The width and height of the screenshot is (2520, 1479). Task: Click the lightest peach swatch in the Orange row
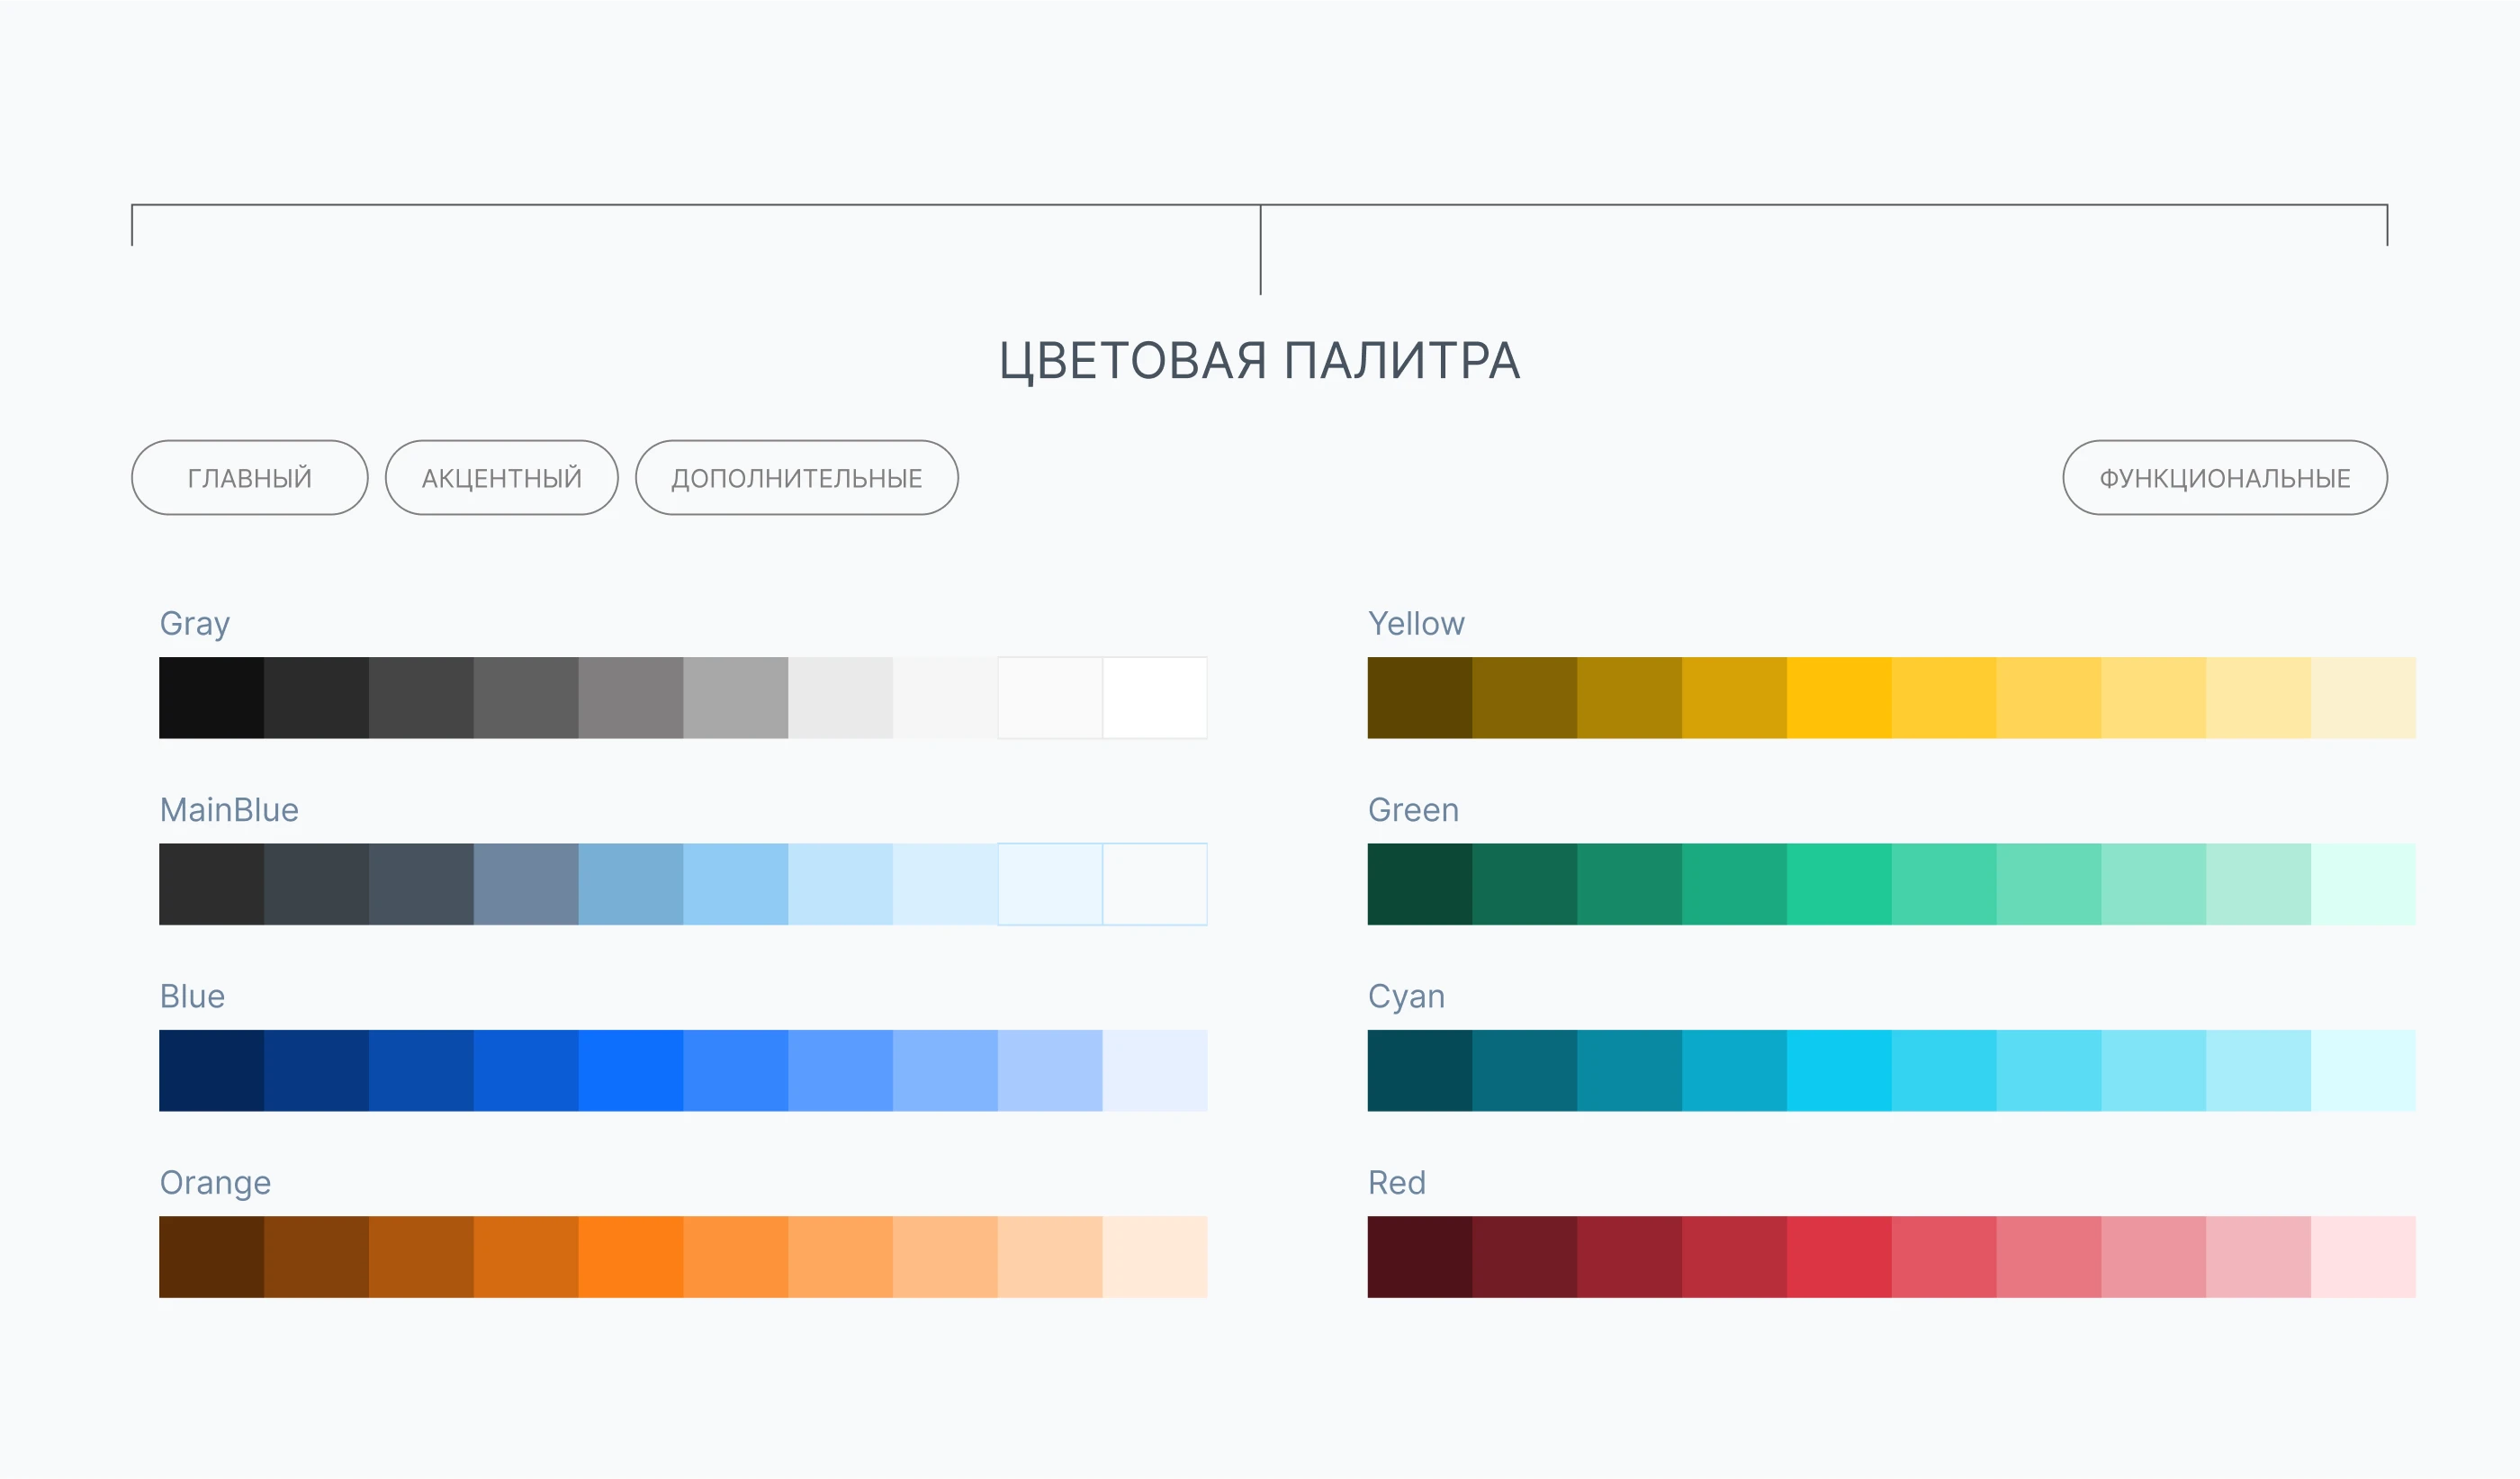tap(1154, 1257)
